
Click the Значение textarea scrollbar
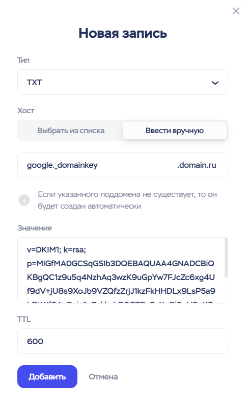226,258
